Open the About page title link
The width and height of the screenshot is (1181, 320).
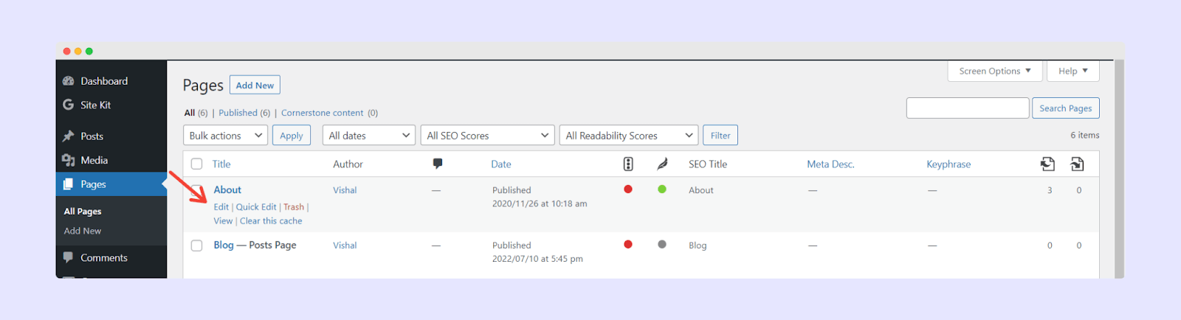pyautogui.click(x=227, y=189)
